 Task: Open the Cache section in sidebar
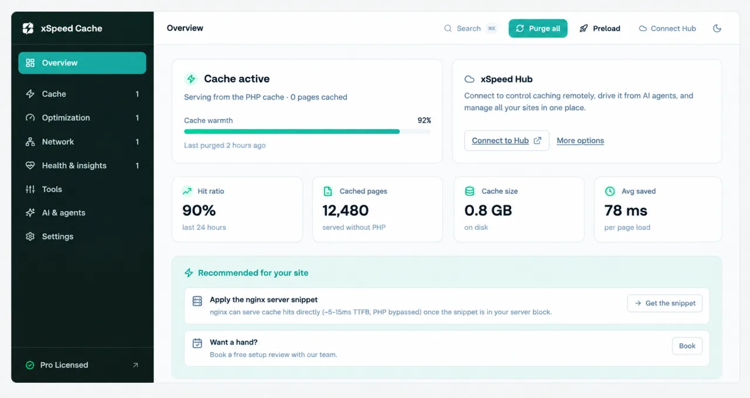pyautogui.click(x=82, y=94)
